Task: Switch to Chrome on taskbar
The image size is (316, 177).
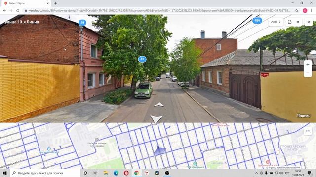Action: coord(136,173)
